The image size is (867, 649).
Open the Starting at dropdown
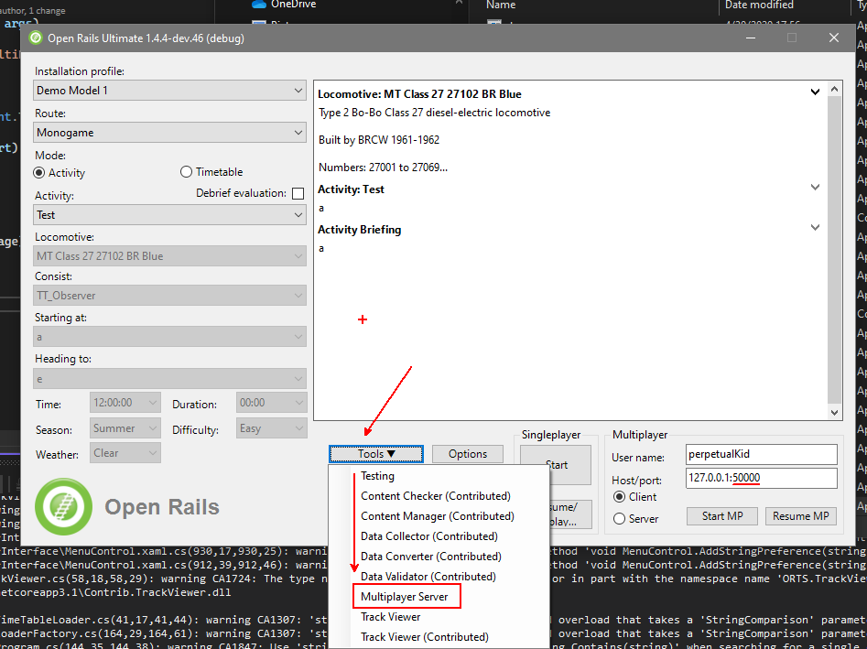click(x=169, y=337)
